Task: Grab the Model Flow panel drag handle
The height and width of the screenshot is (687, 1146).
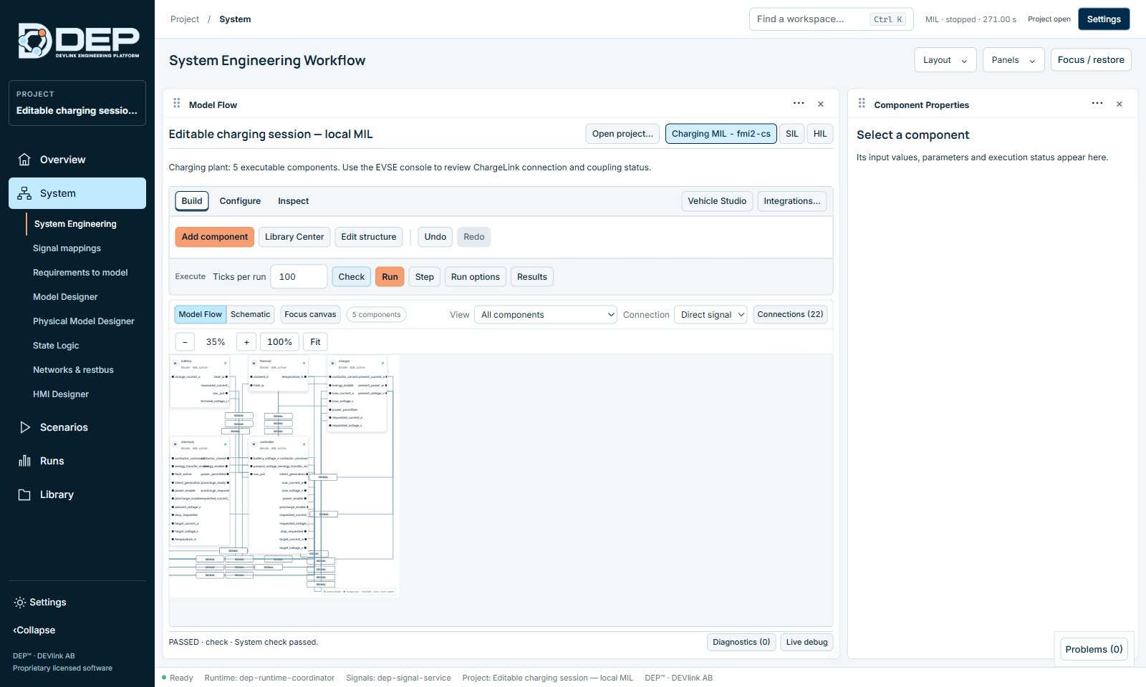Action: point(177,104)
